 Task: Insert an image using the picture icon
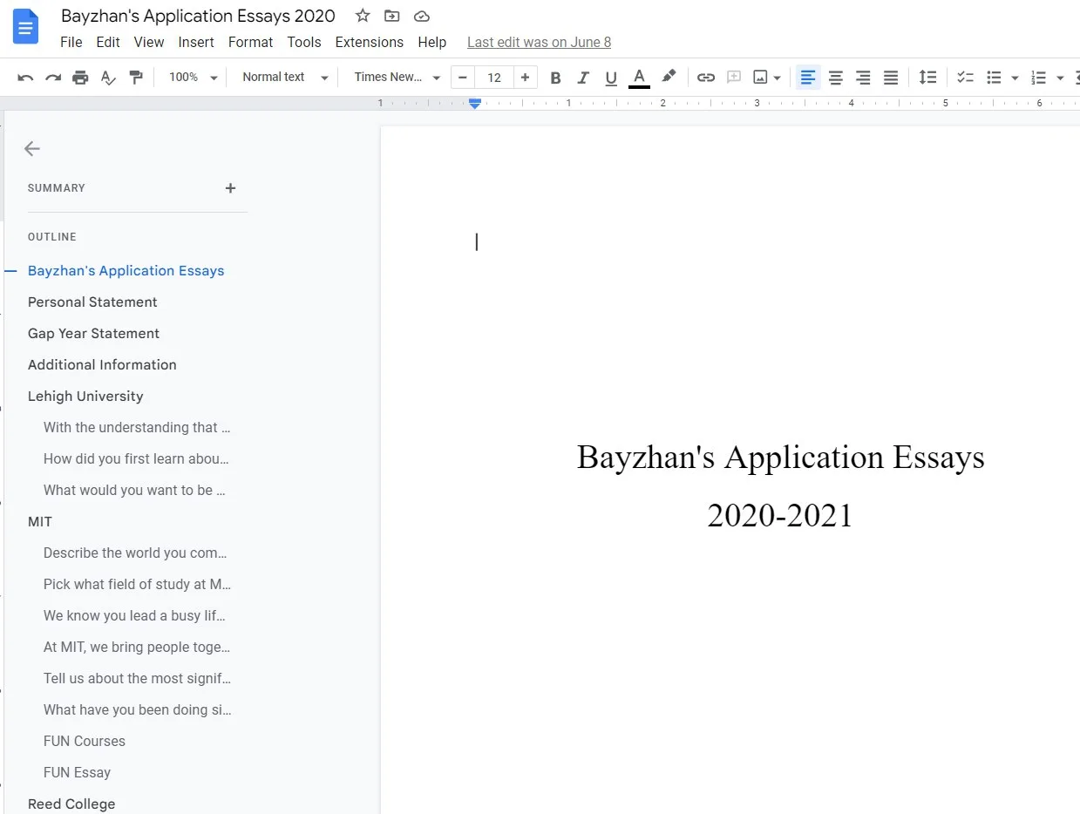point(760,78)
